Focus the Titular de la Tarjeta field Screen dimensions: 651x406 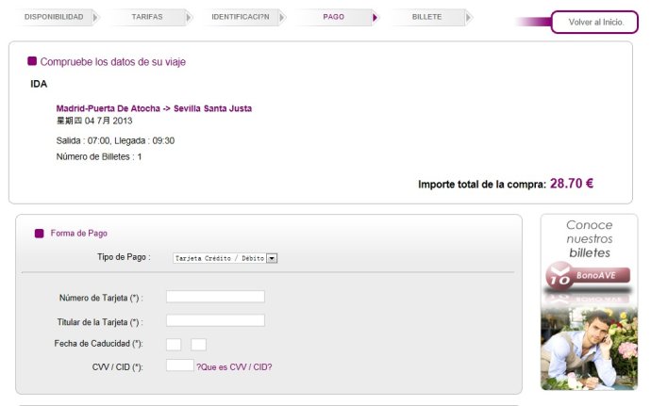tap(215, 320)
